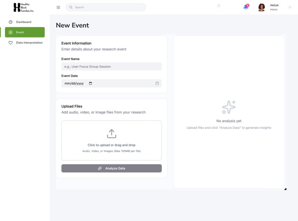Click the search magnifier icon
This screenshot has height=221, width=298.
point(71,7)
